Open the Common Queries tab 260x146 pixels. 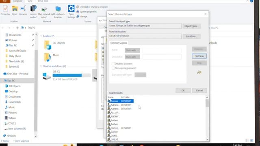pos(119,43)
